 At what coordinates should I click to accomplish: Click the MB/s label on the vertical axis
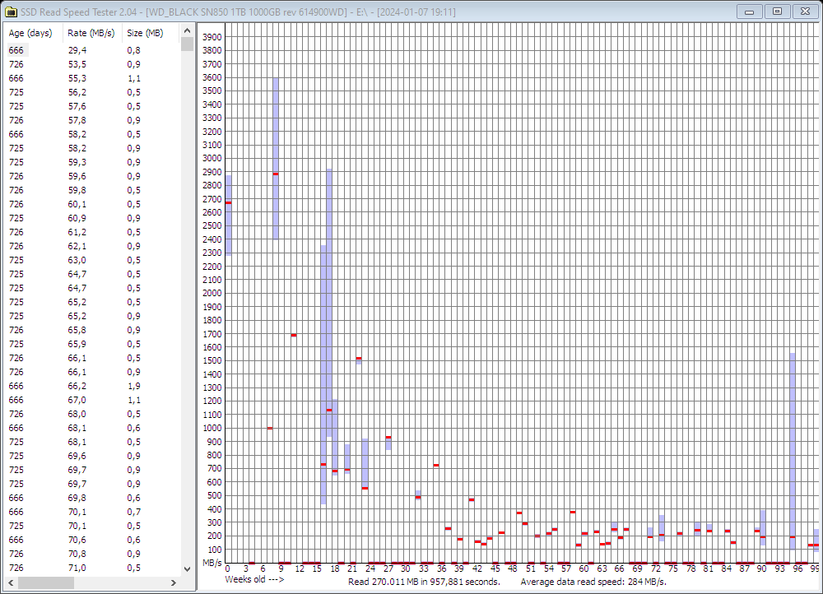(212, 564)
